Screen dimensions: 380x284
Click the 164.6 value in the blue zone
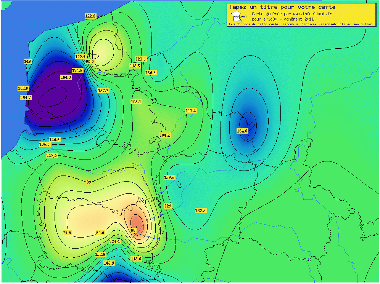pos(242,131)
